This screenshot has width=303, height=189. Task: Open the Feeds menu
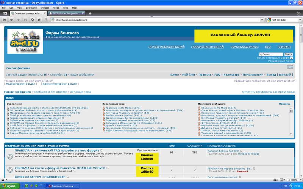point(56,8)
